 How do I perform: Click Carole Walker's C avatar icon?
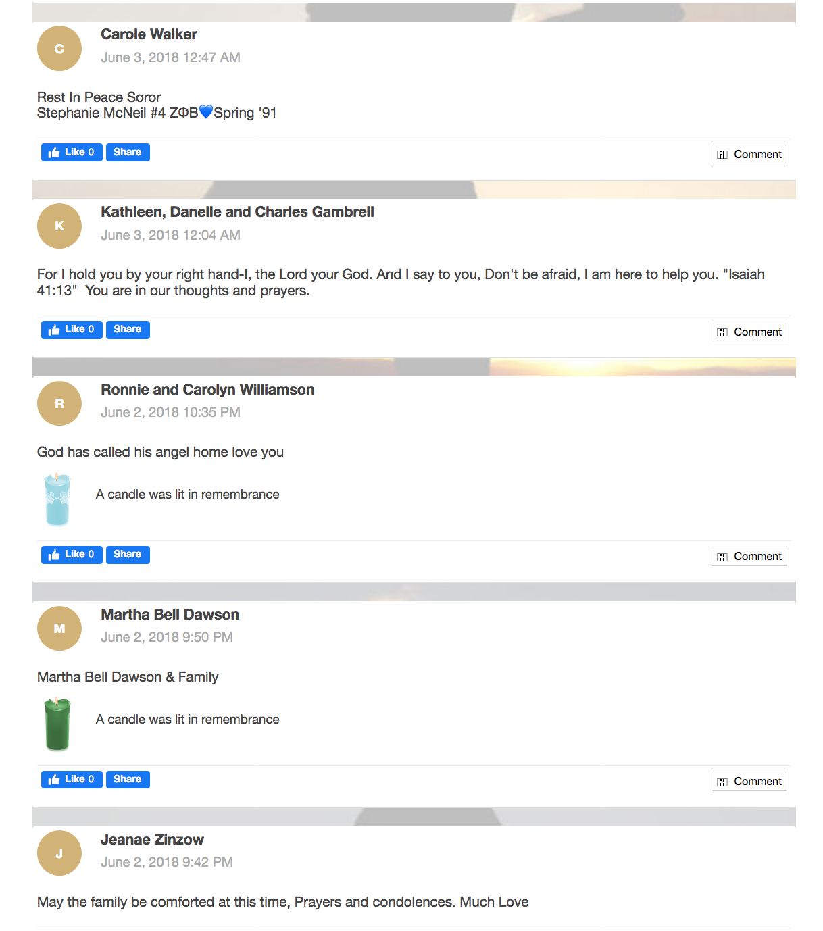tap(59, 49)
